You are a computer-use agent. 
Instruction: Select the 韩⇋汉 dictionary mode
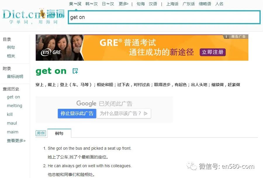click(91, 4)
